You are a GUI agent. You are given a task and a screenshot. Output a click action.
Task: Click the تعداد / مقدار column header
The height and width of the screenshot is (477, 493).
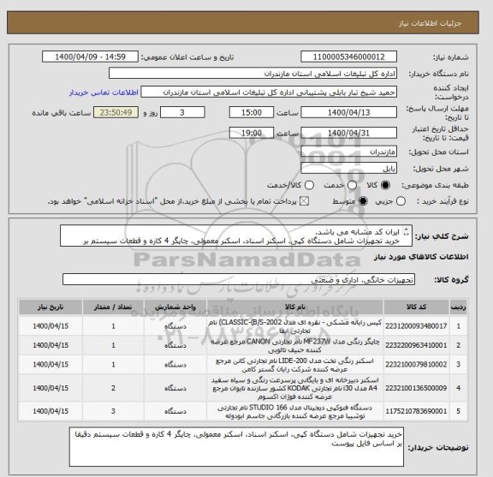coord(113,307)
